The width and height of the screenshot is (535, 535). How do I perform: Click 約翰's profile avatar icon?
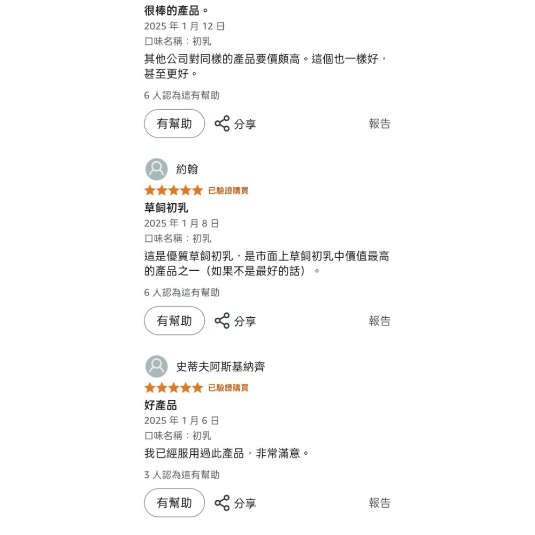156,169
